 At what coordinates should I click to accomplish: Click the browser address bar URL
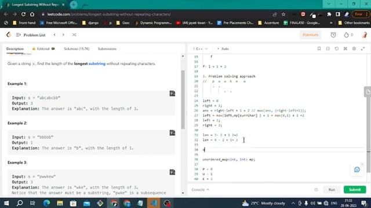tap(109, 14)
